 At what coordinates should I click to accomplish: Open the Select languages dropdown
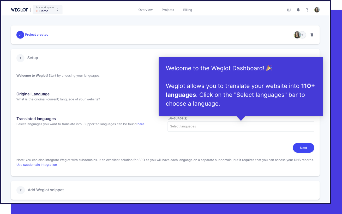pos(241,126)
